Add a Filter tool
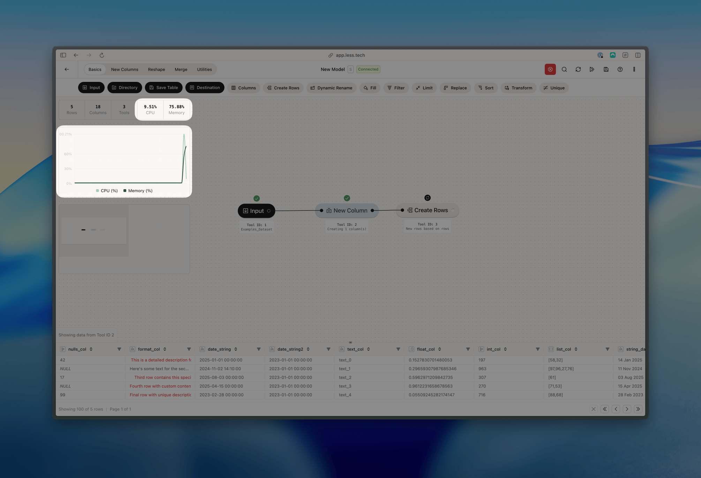Viewport: 701px width, 478px height. (x=396, y=88)
